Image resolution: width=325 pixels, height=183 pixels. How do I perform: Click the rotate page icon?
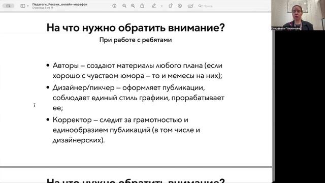click(171, 6)
